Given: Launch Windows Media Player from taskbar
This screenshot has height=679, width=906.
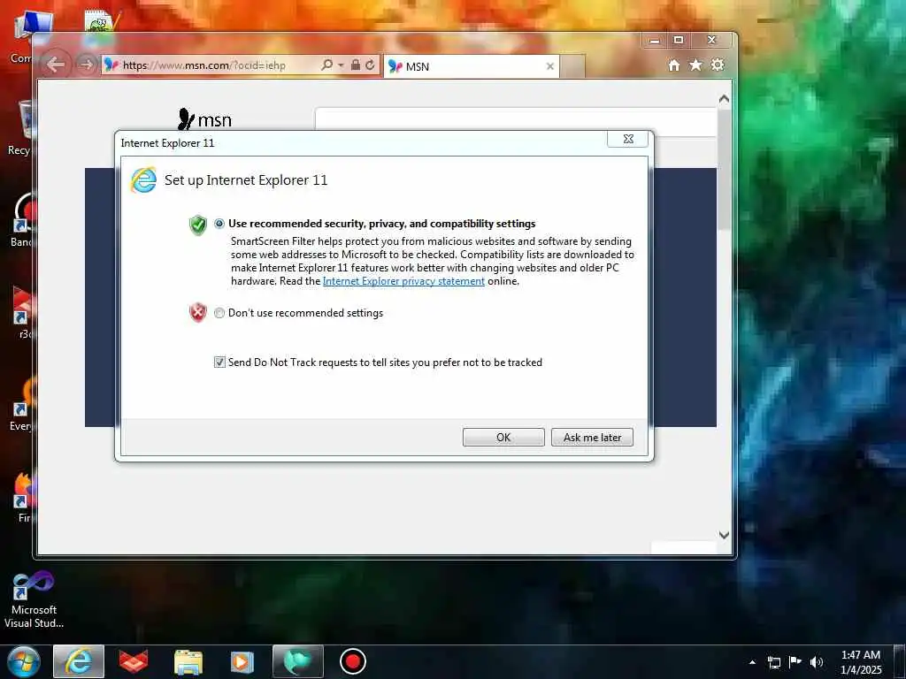Looking at the screenshot, I should click(242, 661).
